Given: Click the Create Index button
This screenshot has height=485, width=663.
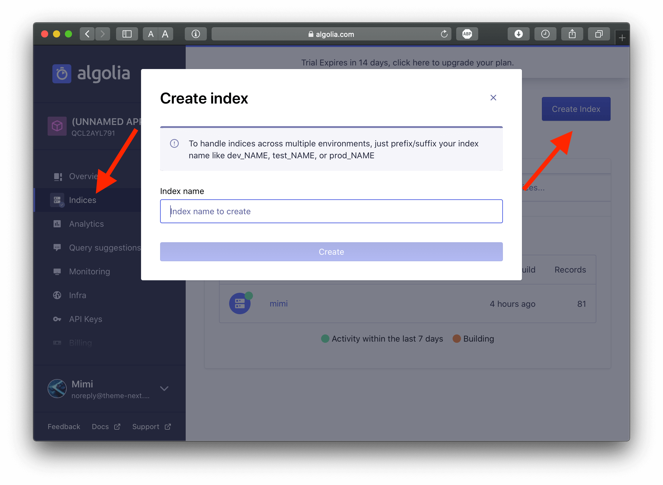Looking at the screenshot, I should click(x=576, y=109).
